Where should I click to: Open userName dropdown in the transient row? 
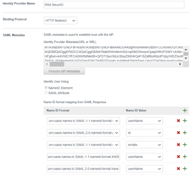pyautogui.click(x=144, y=169)
